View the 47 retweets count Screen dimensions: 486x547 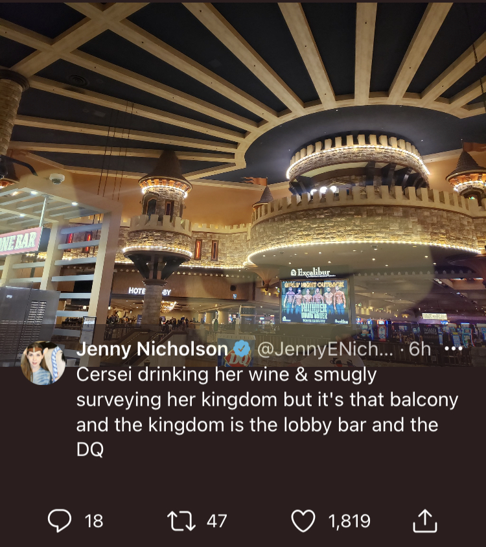click(216, 521)
